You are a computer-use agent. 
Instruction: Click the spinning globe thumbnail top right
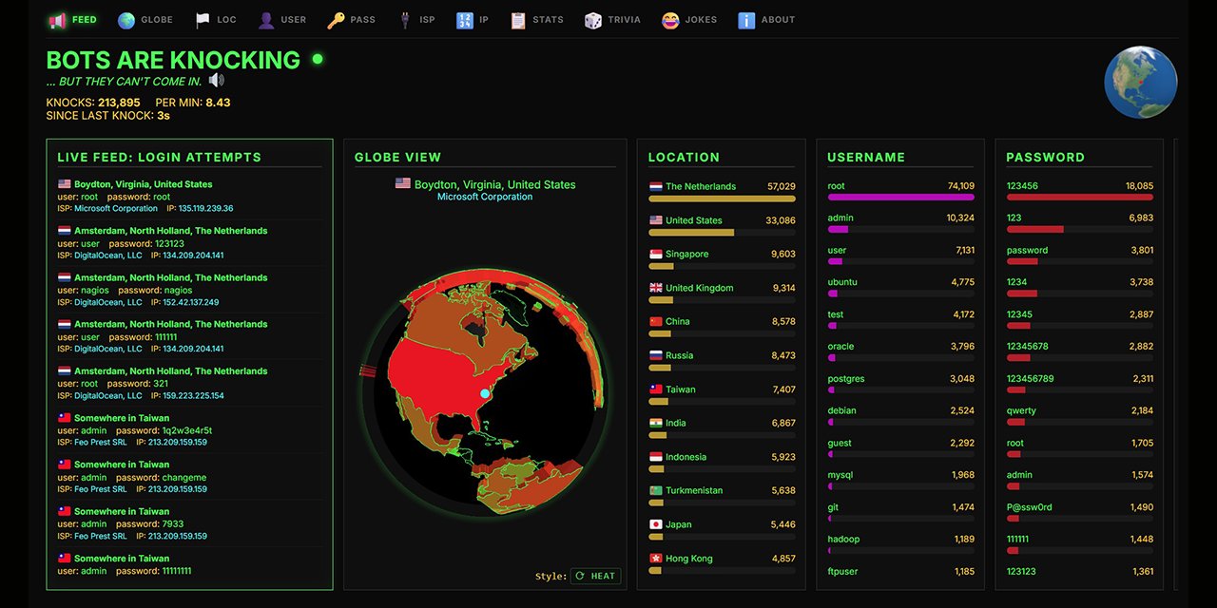[1140, 83]
